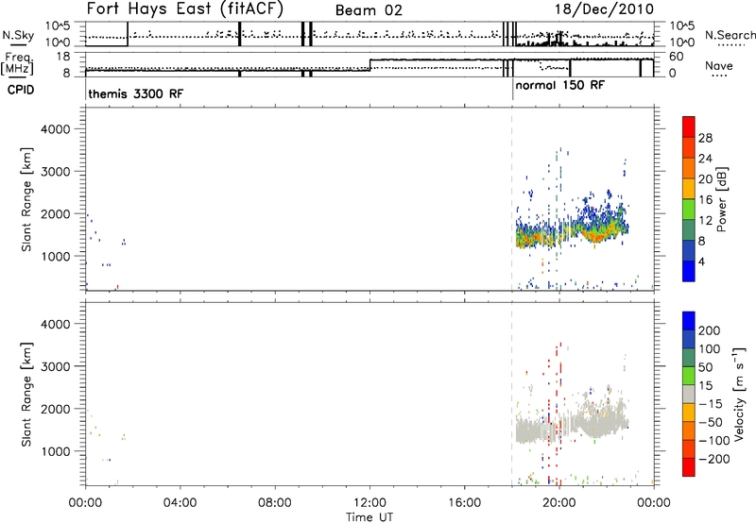The height and width of the screenshot is (523, 756).
Task: Click the velocity panel 'Slant Range [km]' label
Action: (26, 394)
